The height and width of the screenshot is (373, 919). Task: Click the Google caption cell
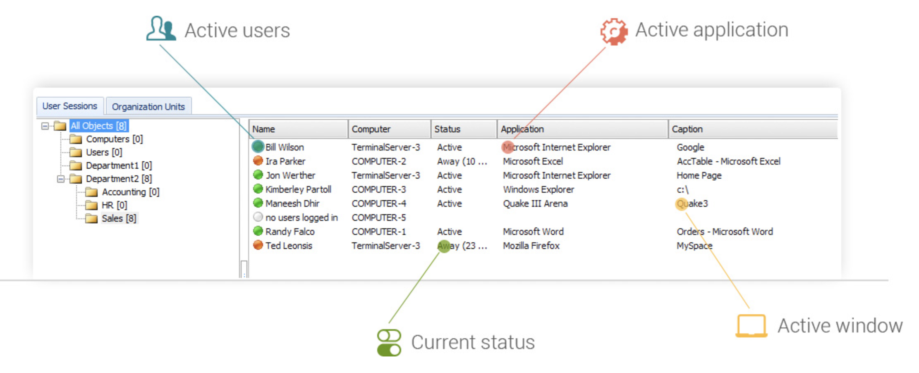coord(690,147)
